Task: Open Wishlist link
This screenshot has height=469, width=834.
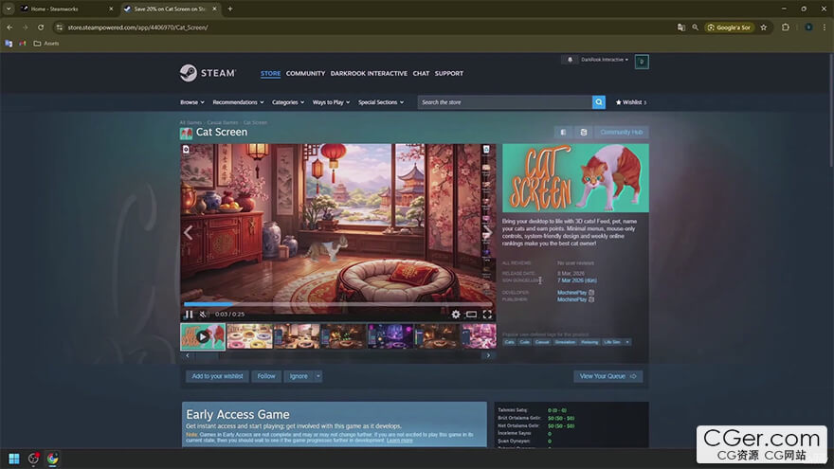Action: coord(631,102)
